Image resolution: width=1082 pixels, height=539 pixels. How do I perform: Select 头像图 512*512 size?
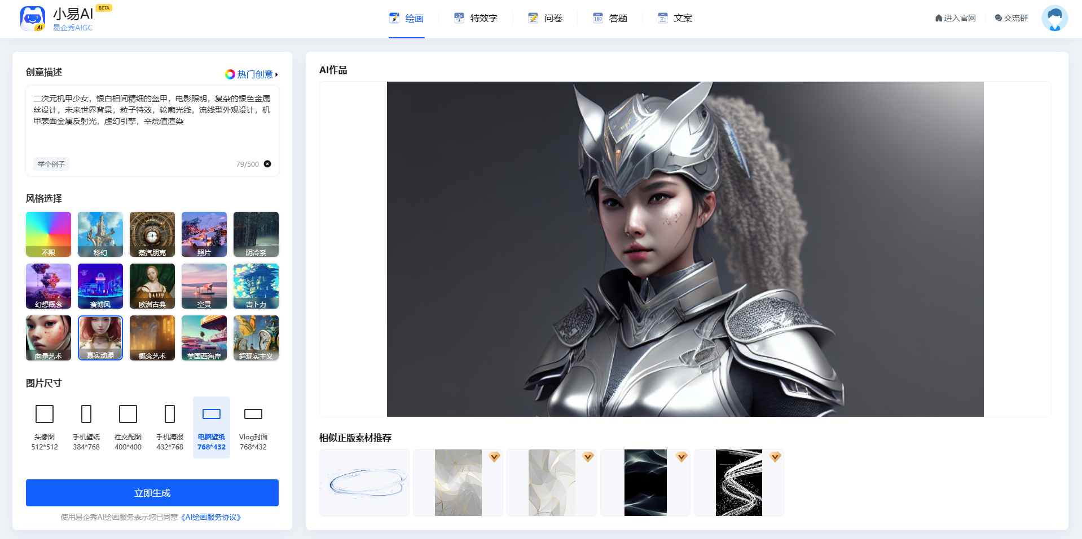(45, 427)
